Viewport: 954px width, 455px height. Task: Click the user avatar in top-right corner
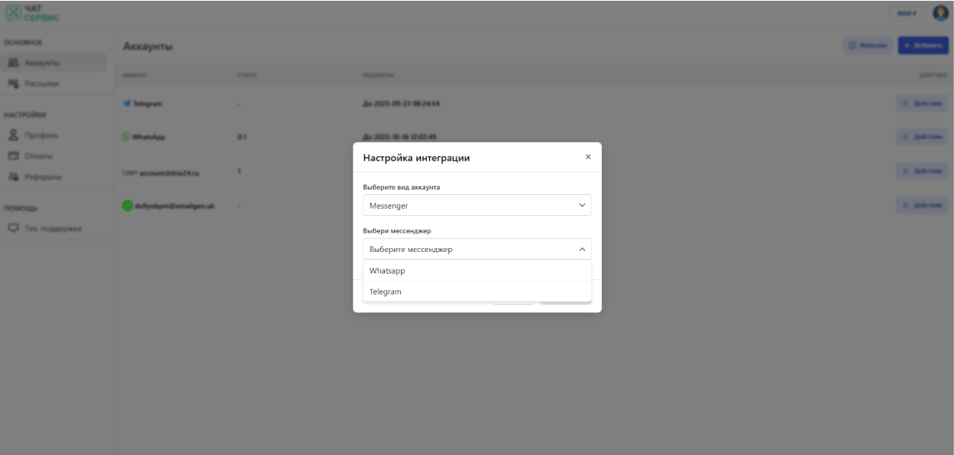[940, 14]
